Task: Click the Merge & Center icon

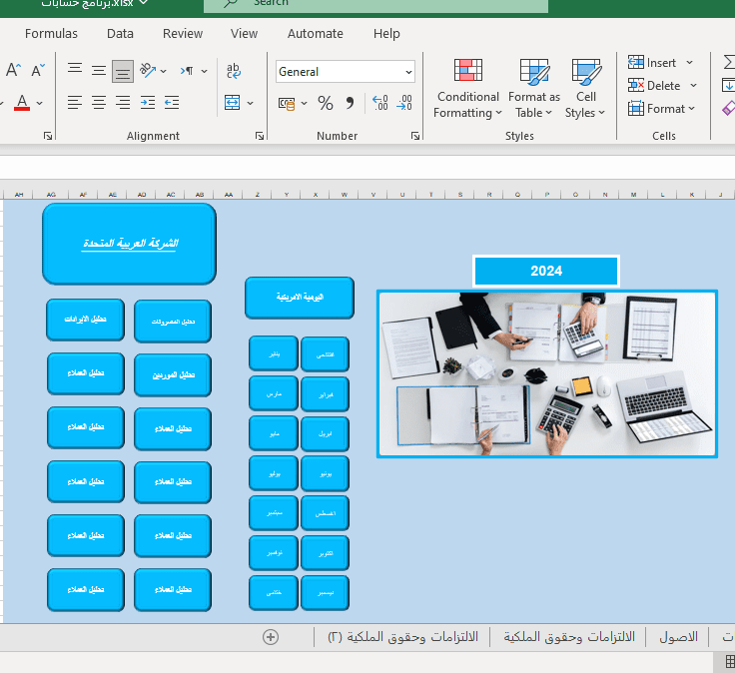Action: click(x=232, y=103)
